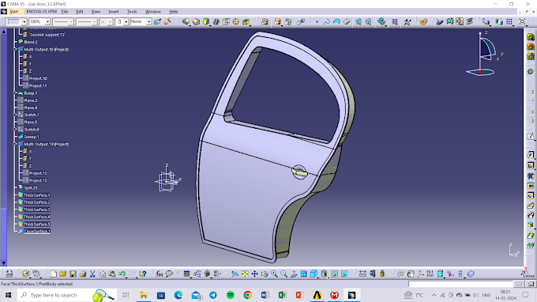537x302 pixels.
Task: Click the Normal View icon
Action: coord(294,274)
